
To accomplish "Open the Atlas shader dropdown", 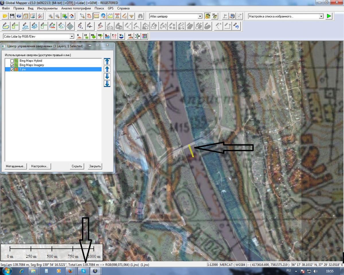I will pos(200,17).
